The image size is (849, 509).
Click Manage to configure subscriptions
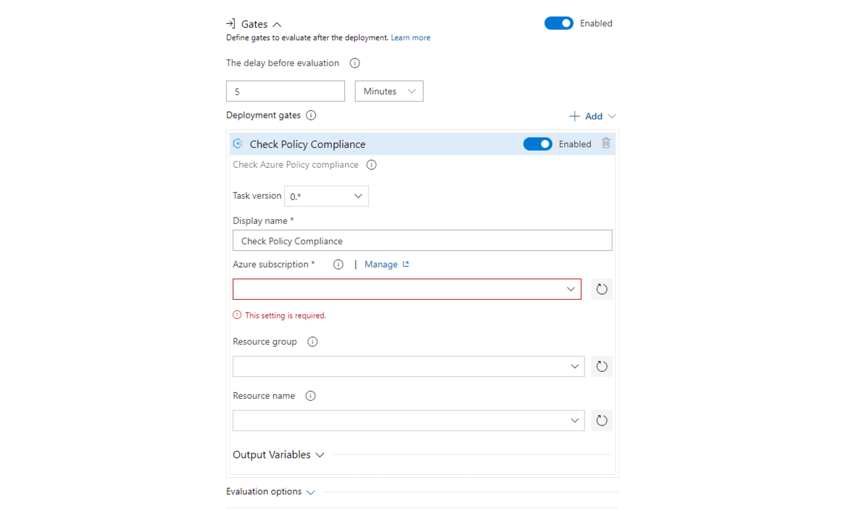(x=382, y=264)
